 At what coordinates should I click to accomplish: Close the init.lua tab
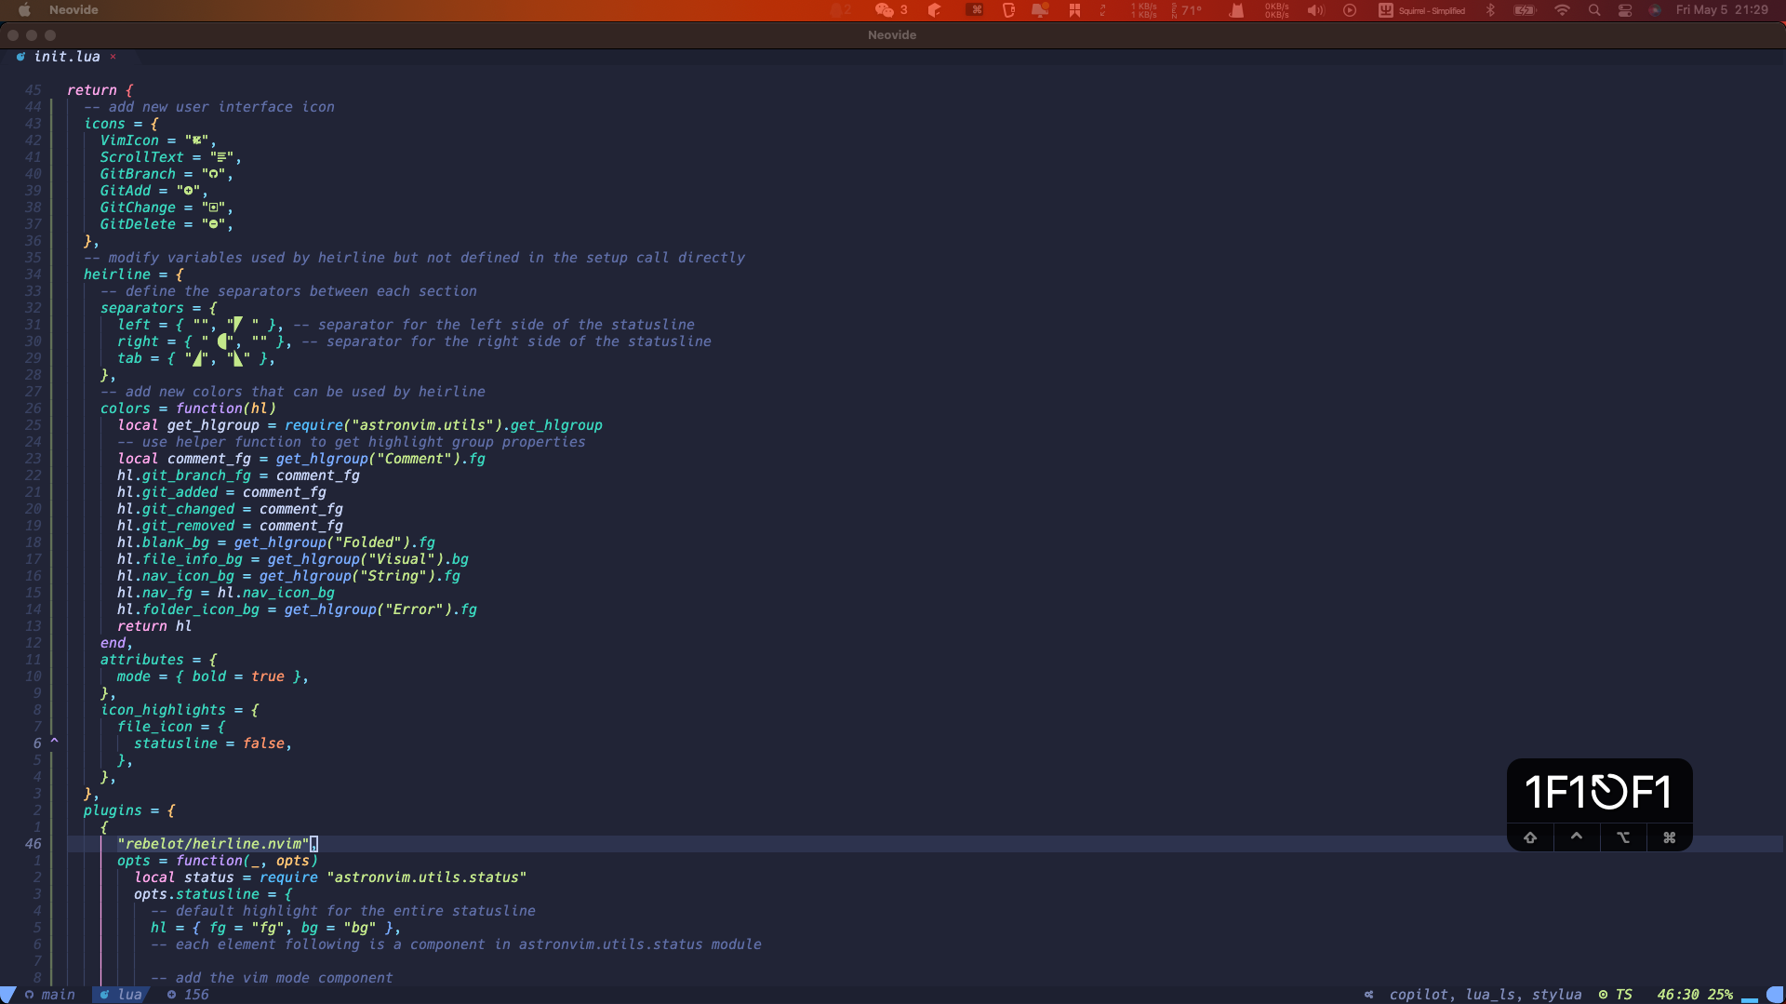[x=113, y=57]
